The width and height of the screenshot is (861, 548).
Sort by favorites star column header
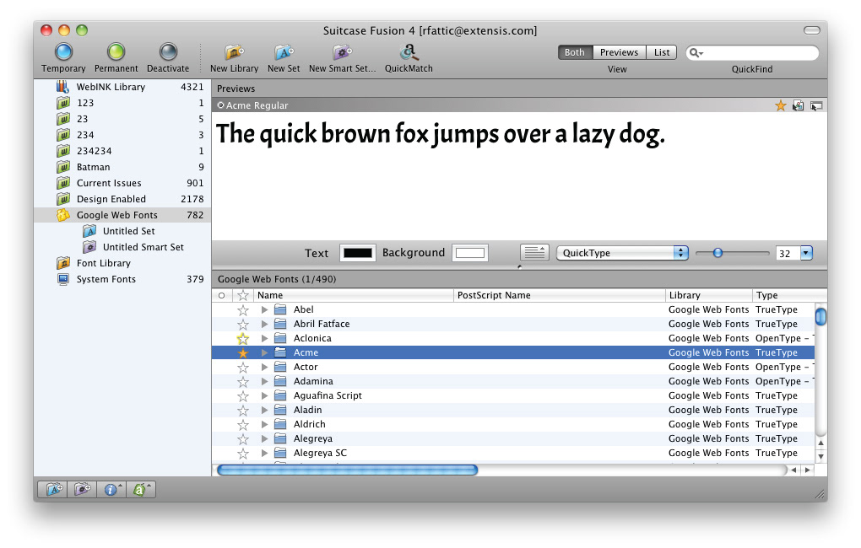tap(243, 295)
